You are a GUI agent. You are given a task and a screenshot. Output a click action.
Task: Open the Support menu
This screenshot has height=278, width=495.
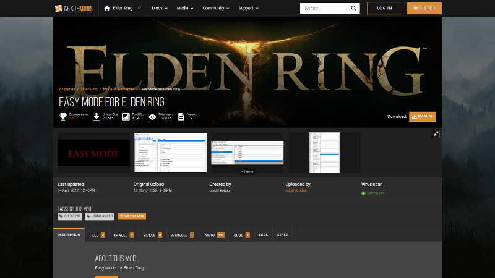tap(248, 8)
